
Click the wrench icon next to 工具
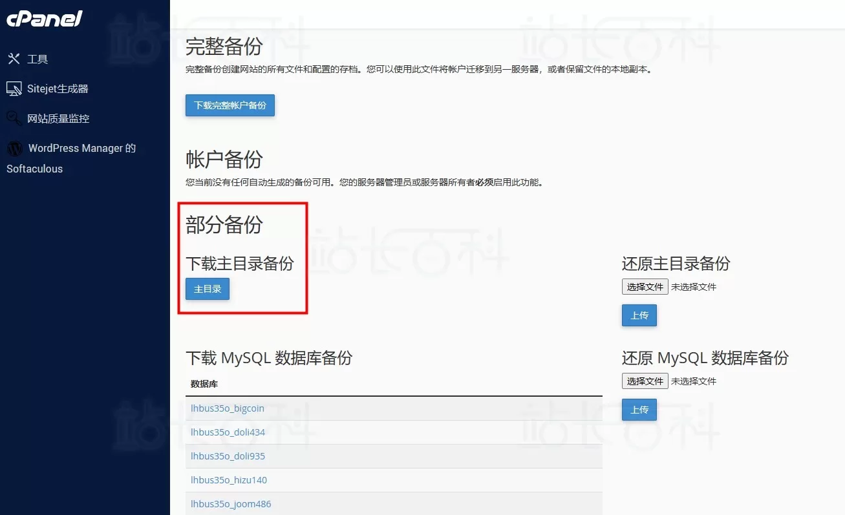[14, 58]
